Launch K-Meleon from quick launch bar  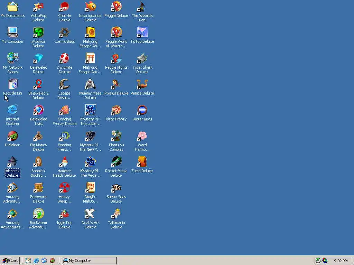coord(52,261)
